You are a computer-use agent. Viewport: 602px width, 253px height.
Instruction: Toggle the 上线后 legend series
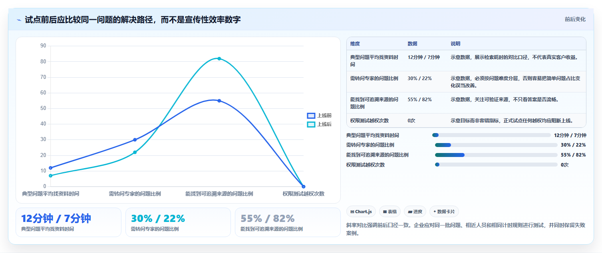pyautogui.click(x=319, y=124)
